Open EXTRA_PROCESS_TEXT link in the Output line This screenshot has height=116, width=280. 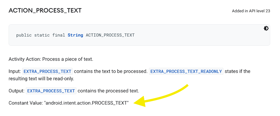(x=52, y=91)
